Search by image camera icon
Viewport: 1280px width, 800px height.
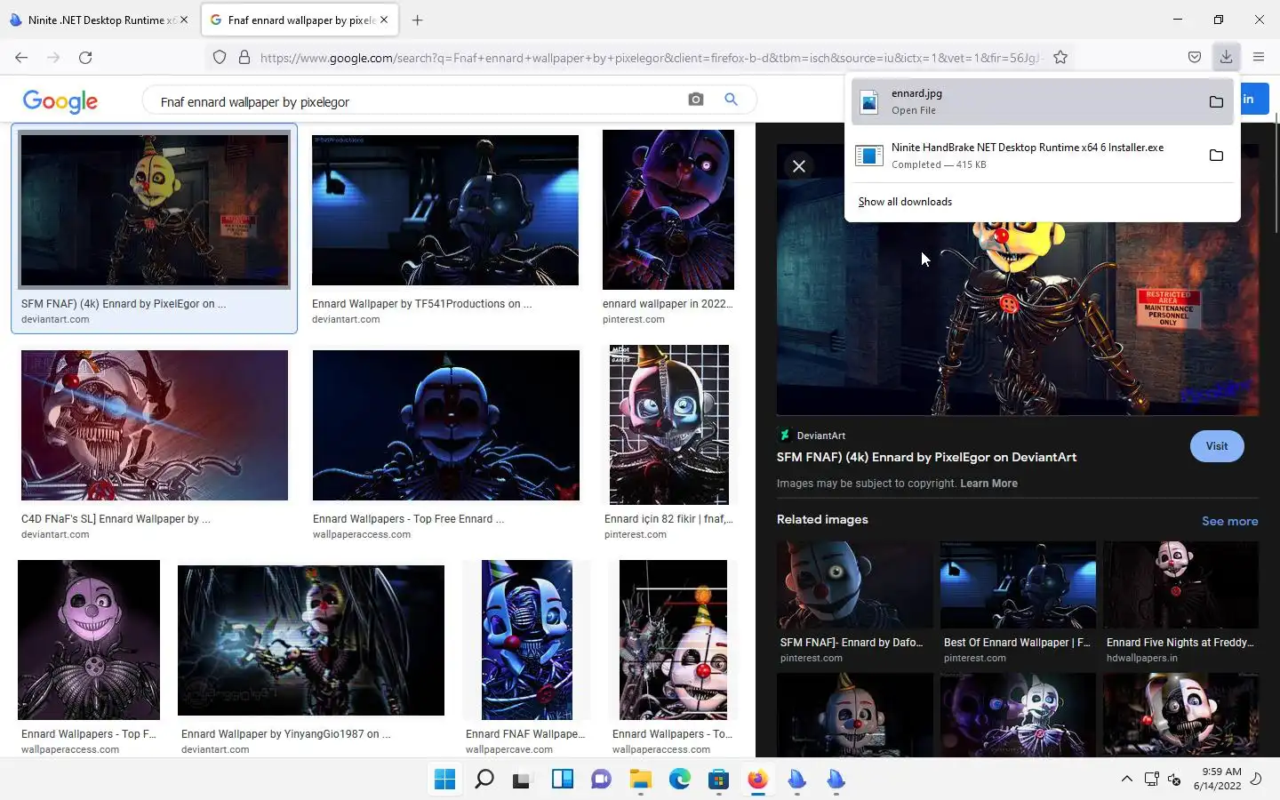click(696, 100)
